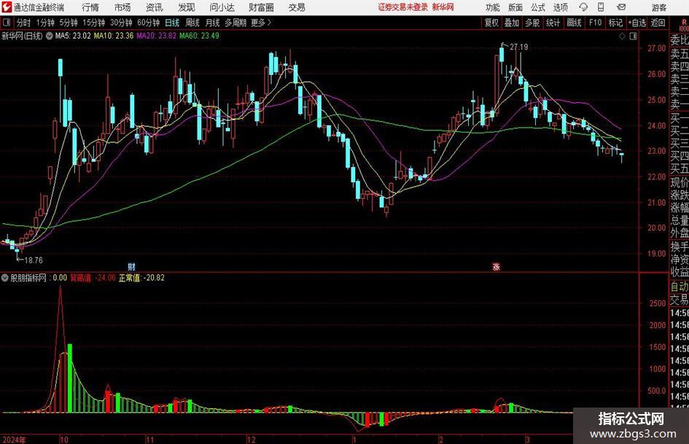Screen dimensions: 689x444
Task: Open the F10 company info button
Action: [x=595, y=23]
